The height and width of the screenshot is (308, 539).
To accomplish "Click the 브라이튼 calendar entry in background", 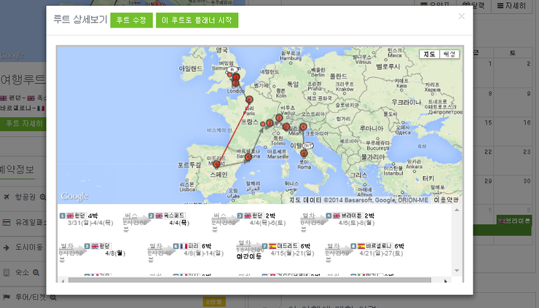I will [x=514, y=221].
